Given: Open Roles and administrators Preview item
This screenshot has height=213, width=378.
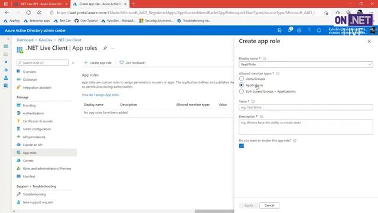Looking at the screenshot, I should click(47, 169).
